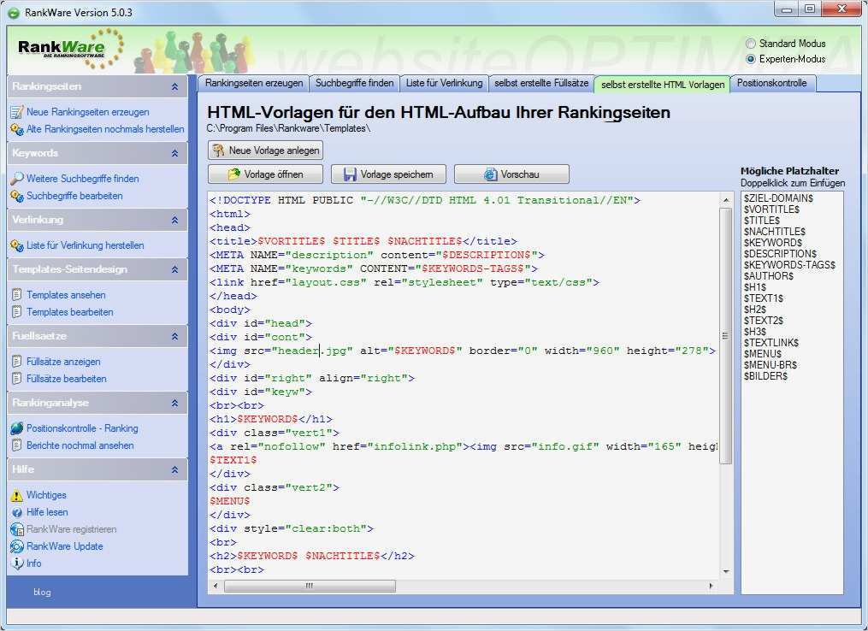Viewport: 868px width, 631px height.
Task: Switch to Rankingseiten erzeugen tab
Action: tap(253, 83)
